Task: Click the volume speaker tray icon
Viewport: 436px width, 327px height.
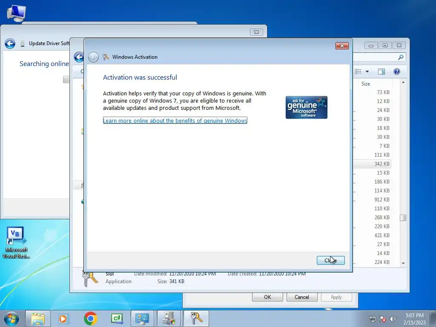Action: click(x=393, y=319)
